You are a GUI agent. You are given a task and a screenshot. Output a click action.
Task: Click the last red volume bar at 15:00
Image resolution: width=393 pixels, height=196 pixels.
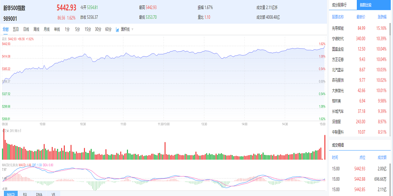[325, 147]
